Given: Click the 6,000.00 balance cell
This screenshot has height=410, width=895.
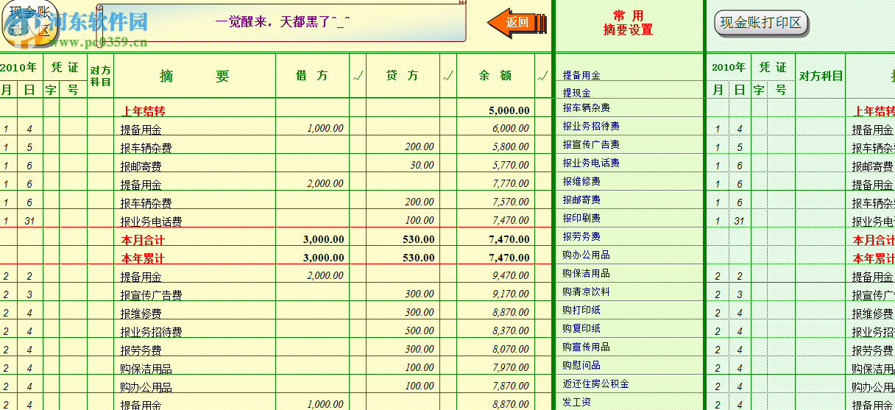Looking at the screenshot, I should 511,129.
